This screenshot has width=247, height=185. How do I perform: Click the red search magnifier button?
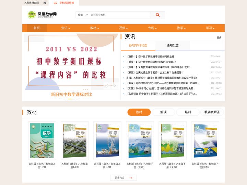pos(158,15)
